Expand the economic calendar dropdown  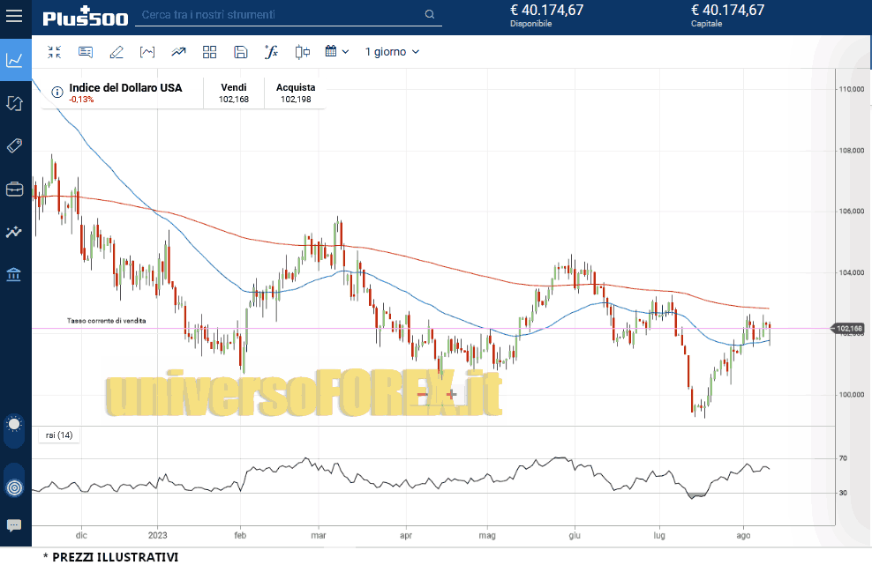point(336,51)
